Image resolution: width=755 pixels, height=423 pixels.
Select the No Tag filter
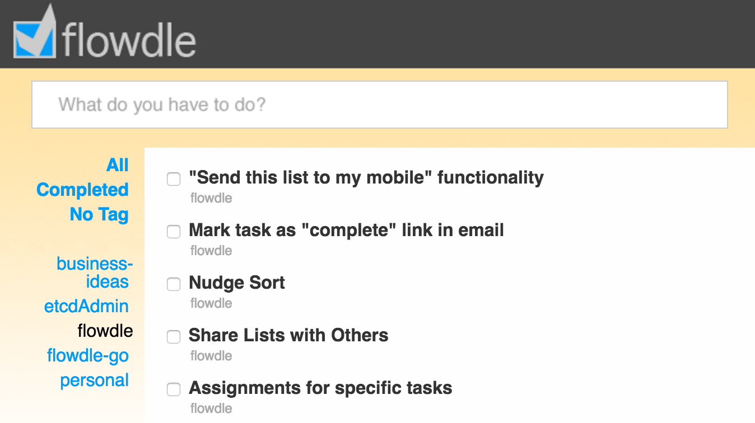tap(99, 214)
